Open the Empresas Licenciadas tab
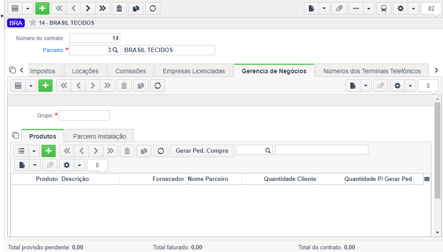443x252 pixels. 194,71
